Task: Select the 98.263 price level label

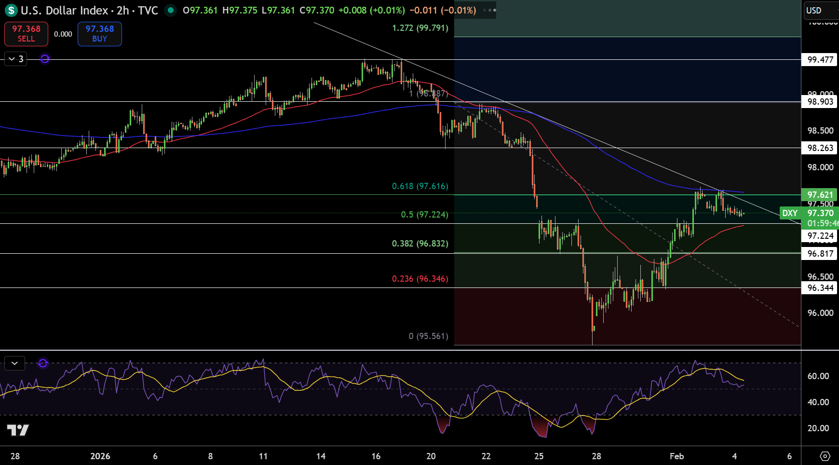Action: [x=820, y=148]
